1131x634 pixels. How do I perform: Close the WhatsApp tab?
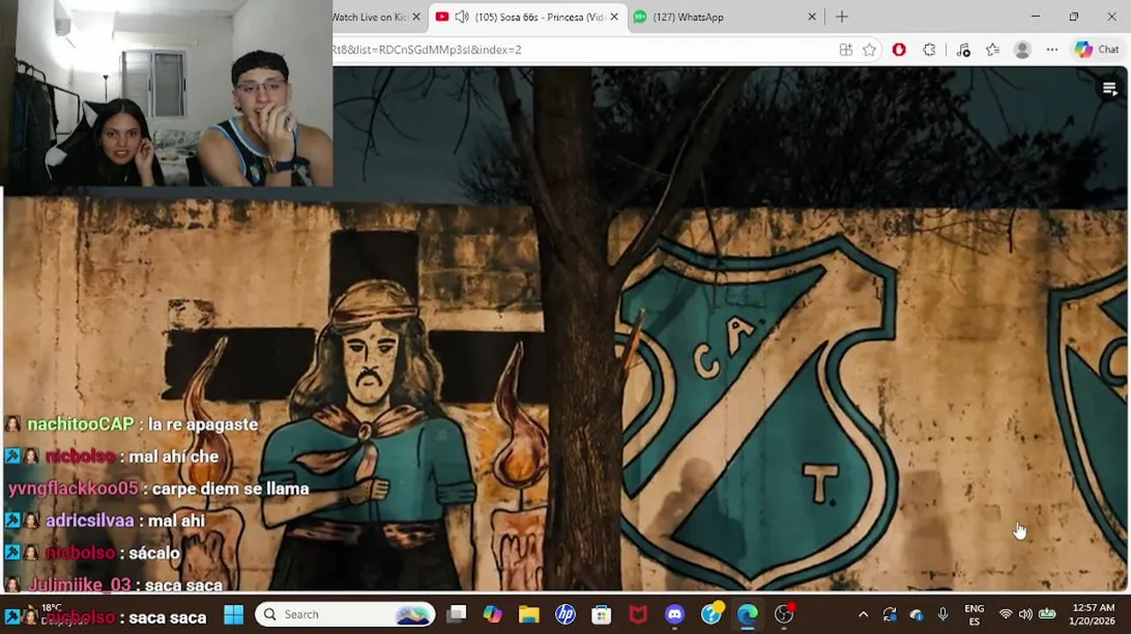[x=812, y=17]
